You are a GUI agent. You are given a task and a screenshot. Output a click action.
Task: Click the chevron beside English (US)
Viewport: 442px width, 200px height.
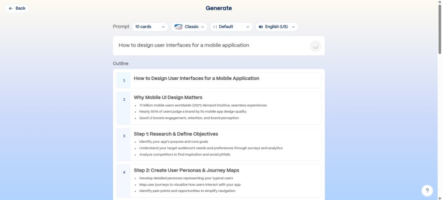pyautogui.click(x=294, y=27)
